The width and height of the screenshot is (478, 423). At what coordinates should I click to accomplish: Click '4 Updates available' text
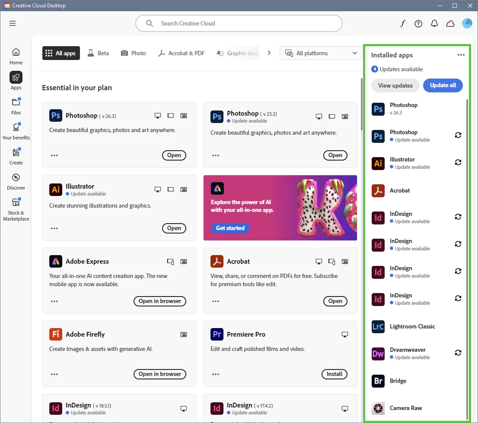397,69
